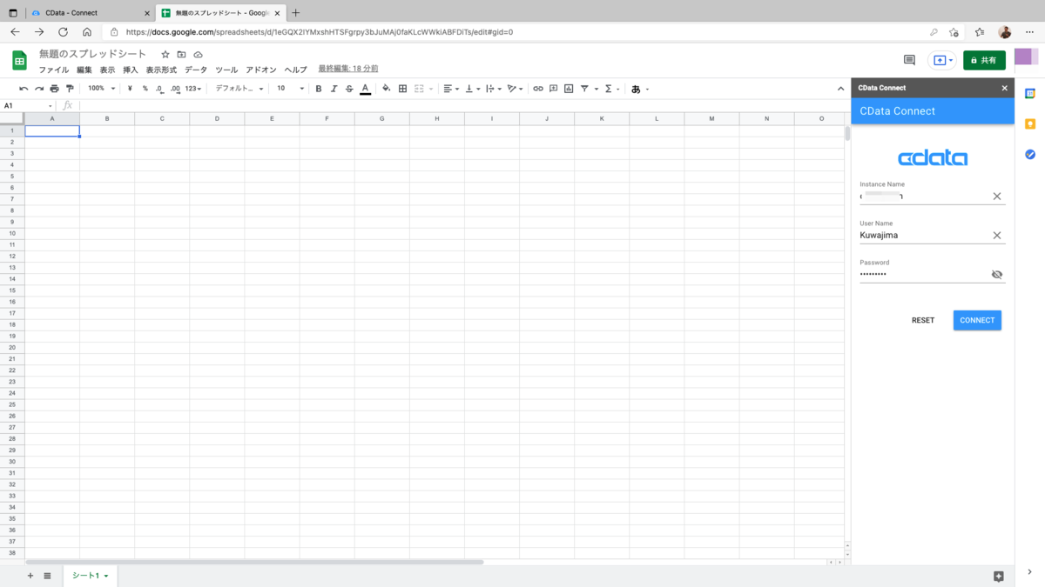The width and height of the screenshot is (1045, 587).
Task: Open the all sheets list icon
Action: [x=47, y=576]
